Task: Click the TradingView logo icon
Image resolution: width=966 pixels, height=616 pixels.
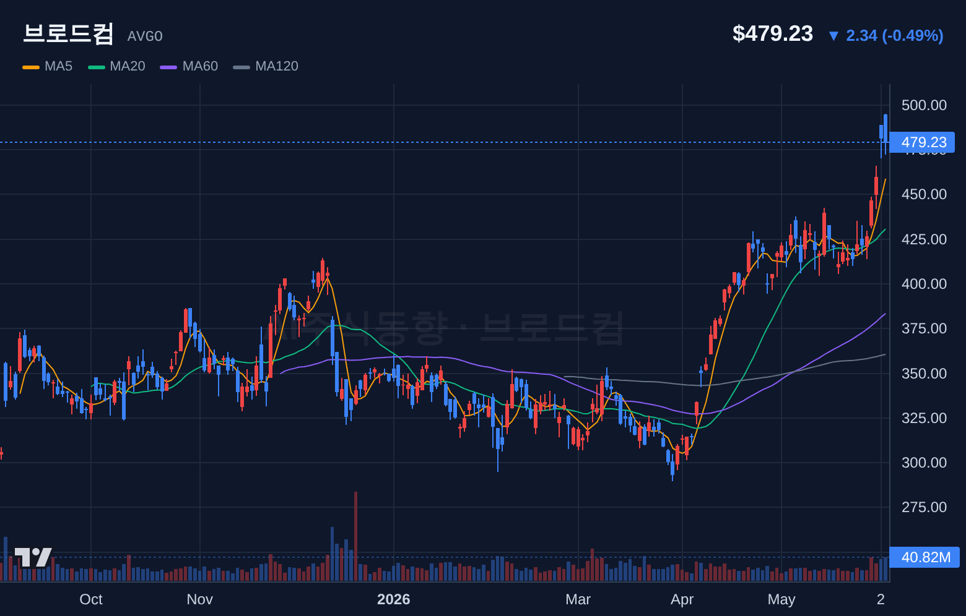Action: pyautogui.click(x=33, y=557)
